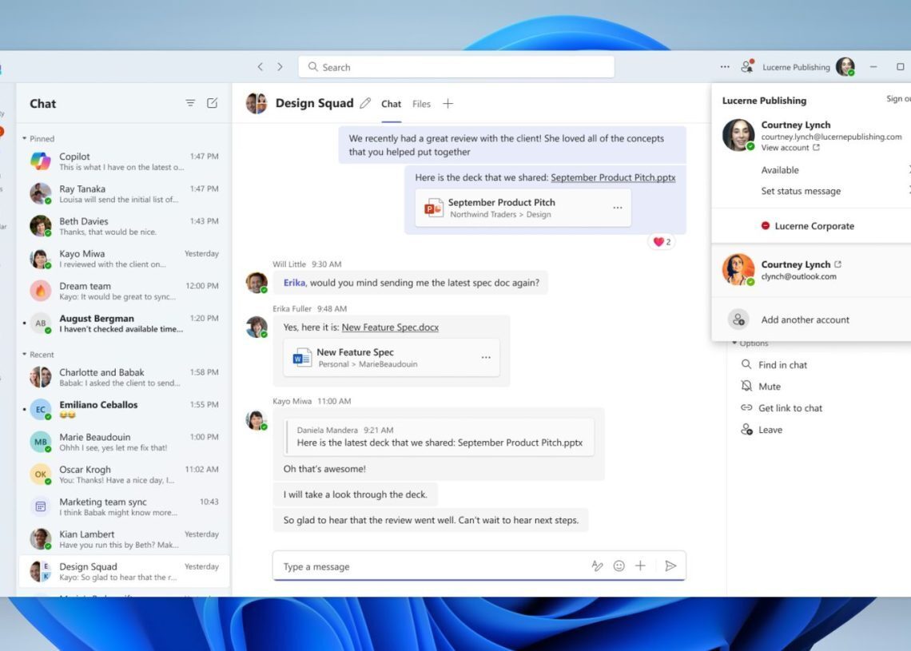Open the Beth Davies chat
Image resolution: width=911 pixels, height=651 pixels.
coord(125,226)
